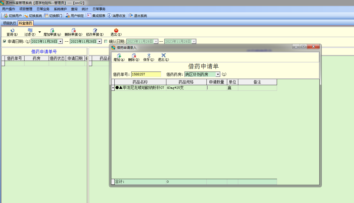Click the 申请数量 cell of the drug row
Screen dimensions: 354x203
pyautogui.click(x=217, y=88)
